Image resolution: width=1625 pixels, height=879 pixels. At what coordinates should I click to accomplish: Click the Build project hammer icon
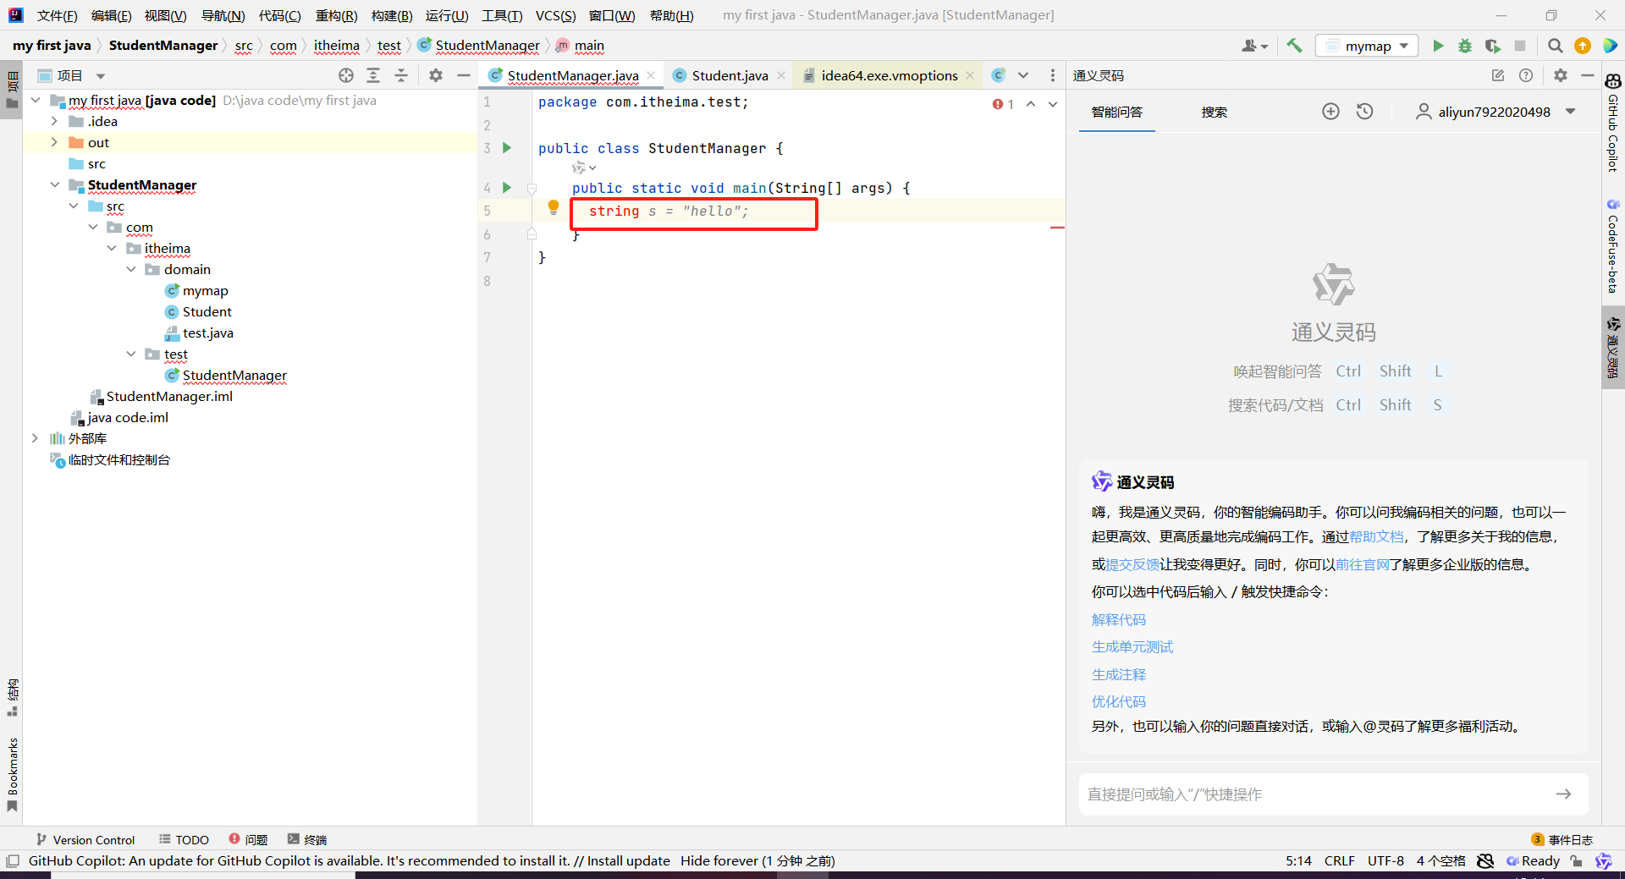click(x=1294, y=46)
